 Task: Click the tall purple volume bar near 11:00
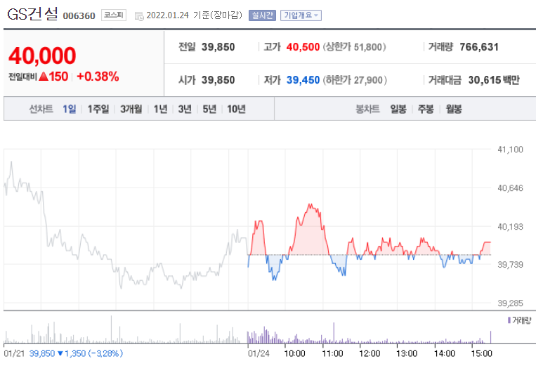334,333
